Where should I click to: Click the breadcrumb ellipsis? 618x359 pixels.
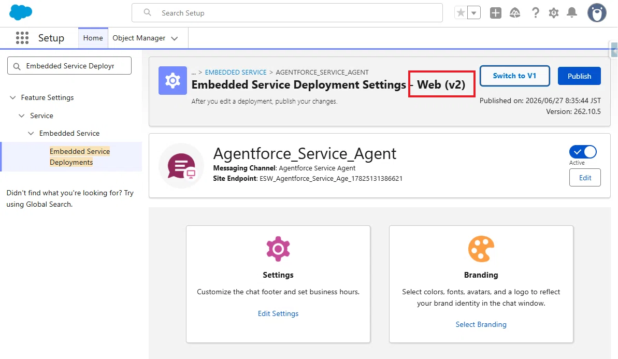click(x=194, y=72)
